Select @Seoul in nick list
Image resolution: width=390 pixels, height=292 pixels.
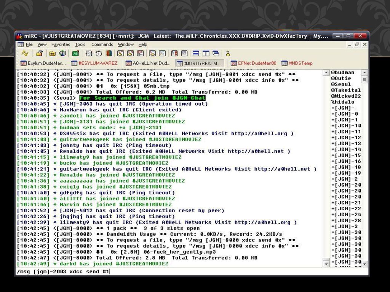pyautogui.click(x=341, y=84)
